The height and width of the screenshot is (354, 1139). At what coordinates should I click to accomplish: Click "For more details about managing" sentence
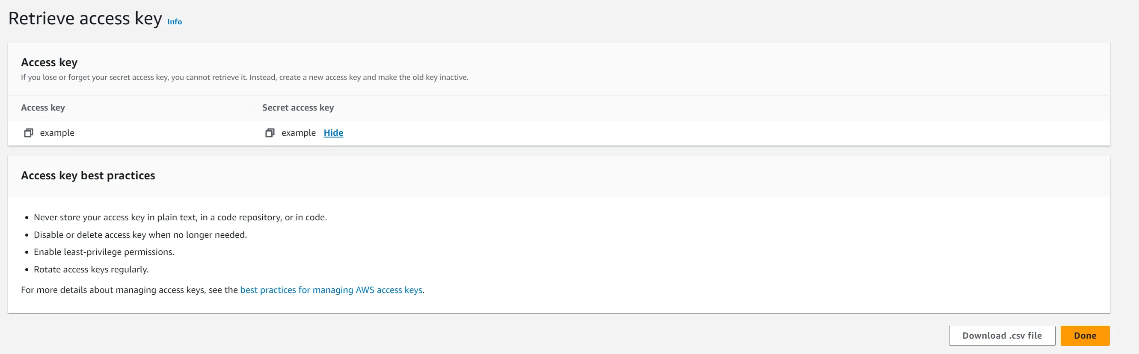(x=222, y=290)
